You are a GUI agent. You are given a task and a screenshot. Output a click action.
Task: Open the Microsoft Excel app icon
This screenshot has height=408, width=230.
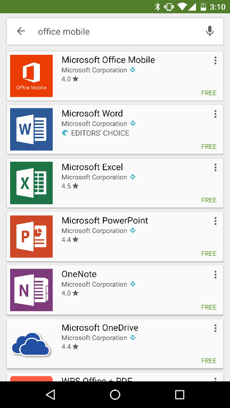[x=31, y=183]
